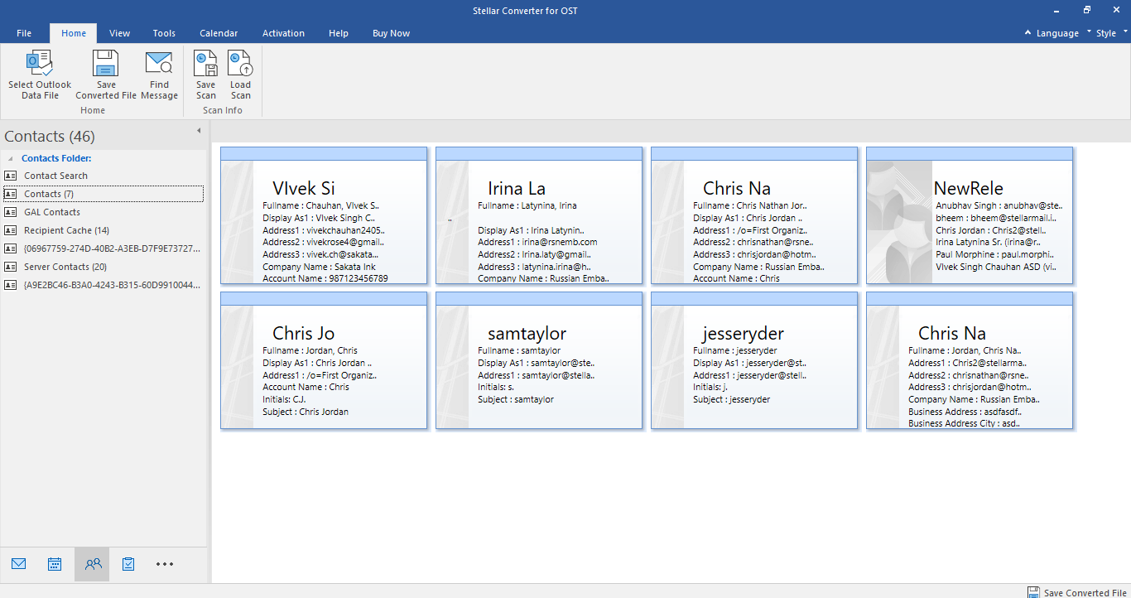Click Address1 : irina@rsnemb.com text
The width and height of the screenshot is (1131, 598).
pos(537,242)
